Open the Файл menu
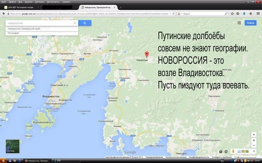This screenshot has width=262, height=163. (x=4, y=2)
